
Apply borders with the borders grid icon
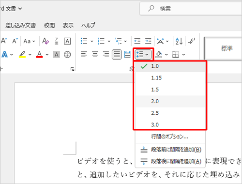click(x=176, y=54)
